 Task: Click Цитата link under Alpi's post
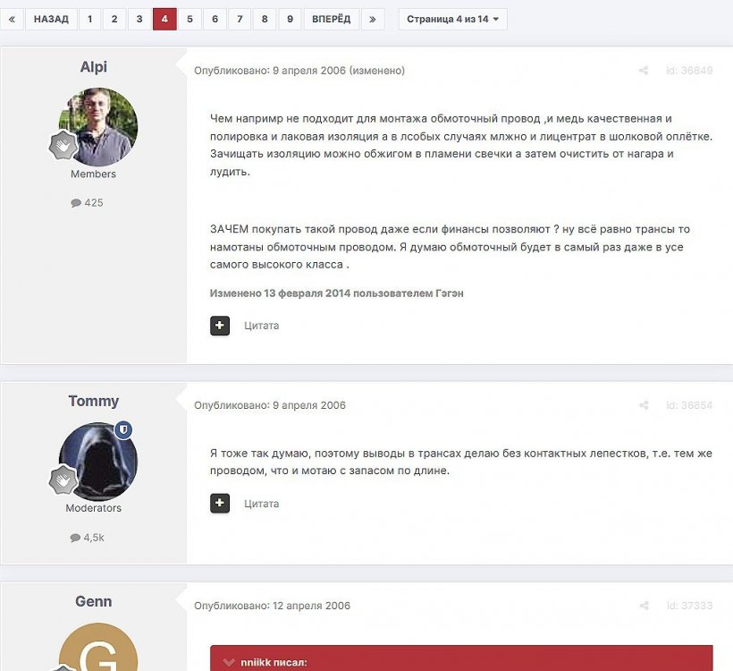262,326
